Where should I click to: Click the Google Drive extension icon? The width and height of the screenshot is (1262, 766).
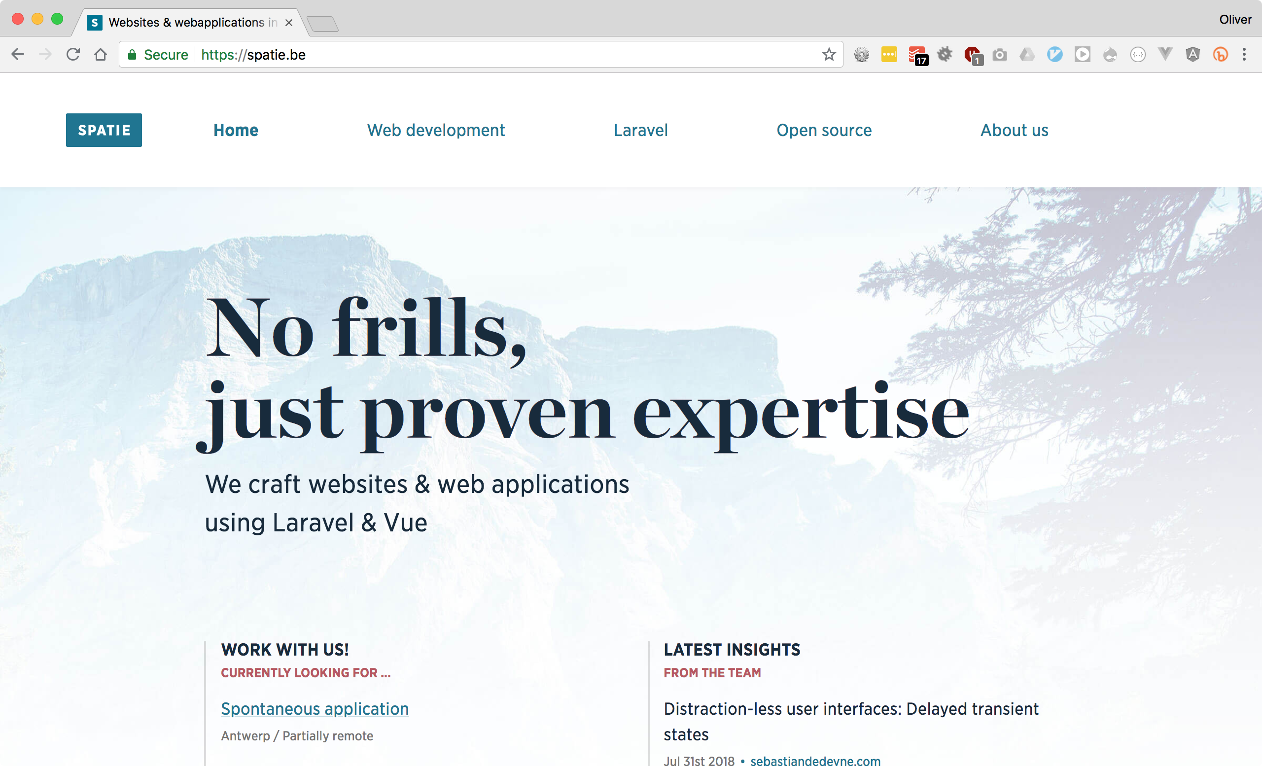point(1027,55)
